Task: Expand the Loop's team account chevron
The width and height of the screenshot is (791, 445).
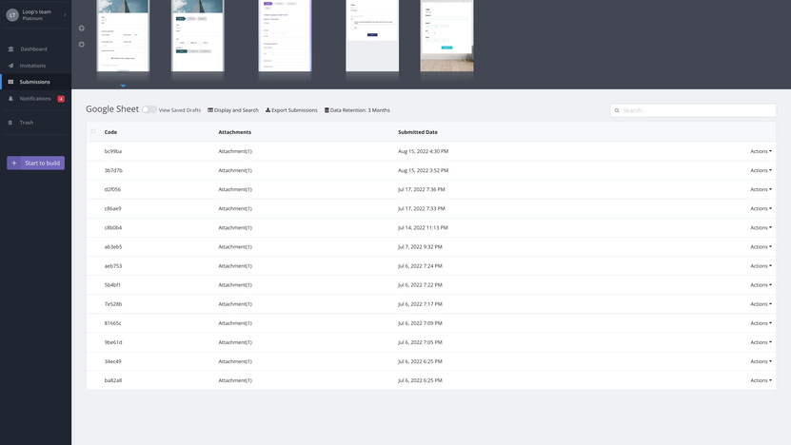Action: (x=65, y=15)
